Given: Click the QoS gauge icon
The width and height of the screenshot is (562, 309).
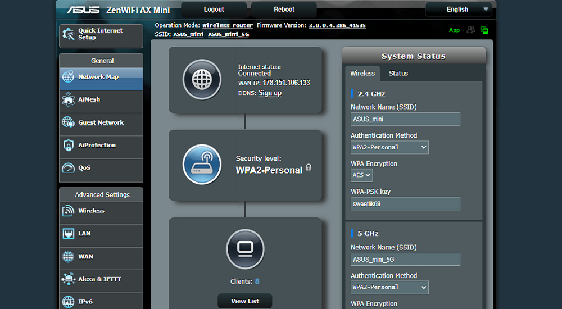Looking at the screenshot, I should point(68,168).
